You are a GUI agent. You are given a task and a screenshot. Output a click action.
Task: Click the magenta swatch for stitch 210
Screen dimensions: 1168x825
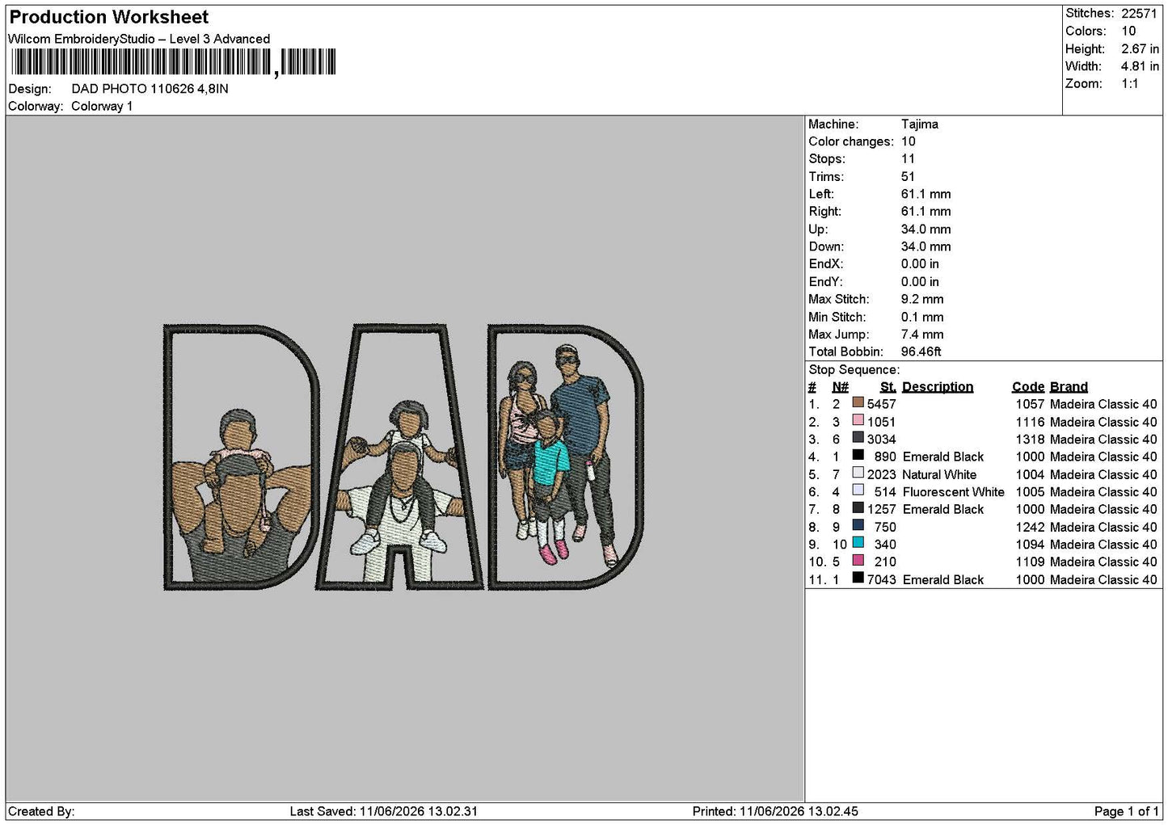pos(858,560)
